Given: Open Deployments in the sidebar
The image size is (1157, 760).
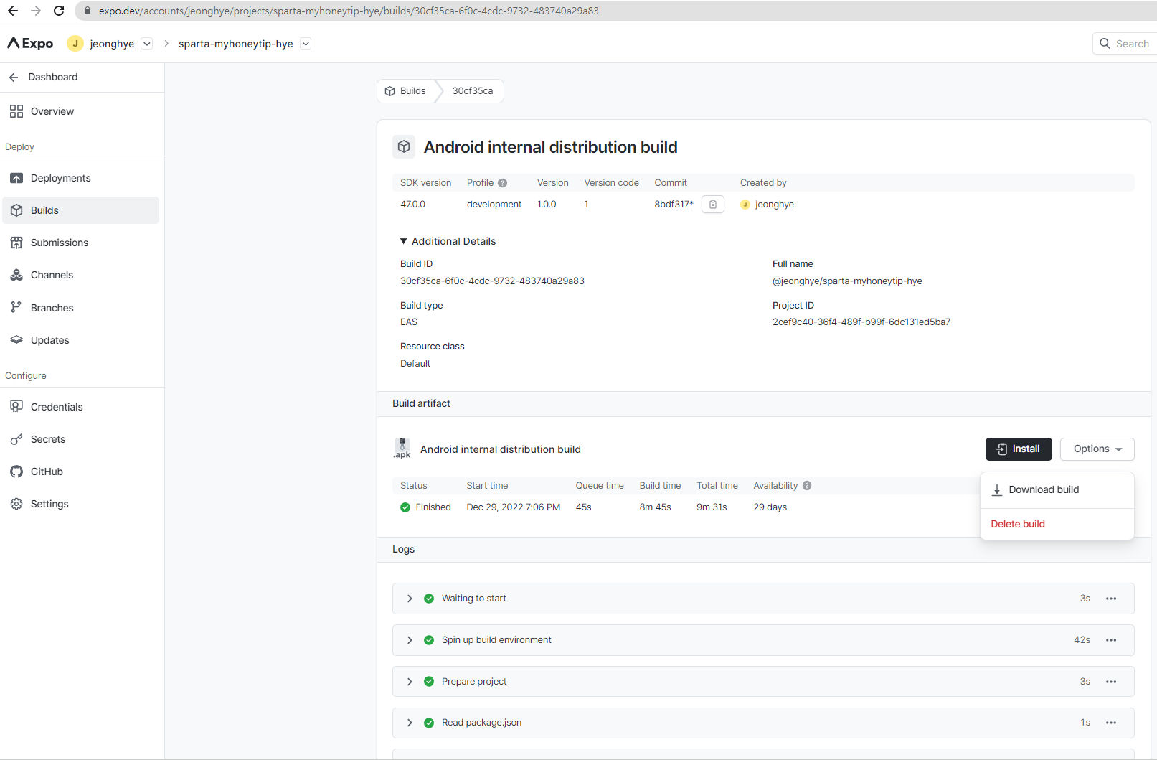Looking at the screenshot, I should tap(81, 178).
